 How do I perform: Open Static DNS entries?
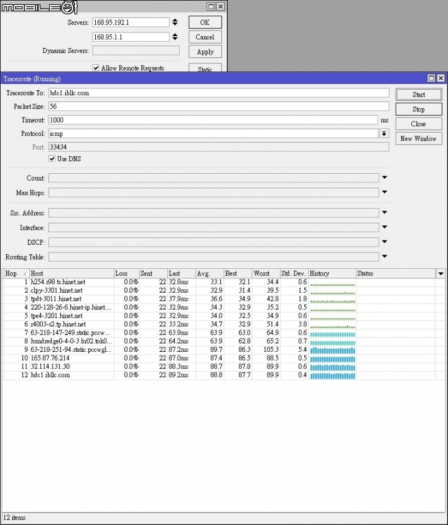pyautogui.click(x=205, y=68)
